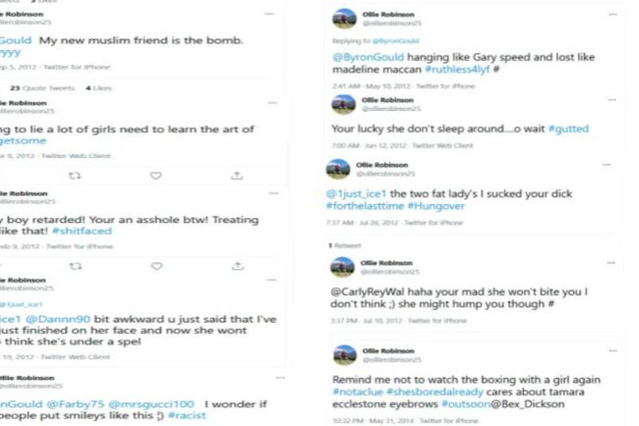The height and width of the screenshot is (426, 639).
Task: Retweet the #shitfaced tweet
Action: tap(76, 266)
